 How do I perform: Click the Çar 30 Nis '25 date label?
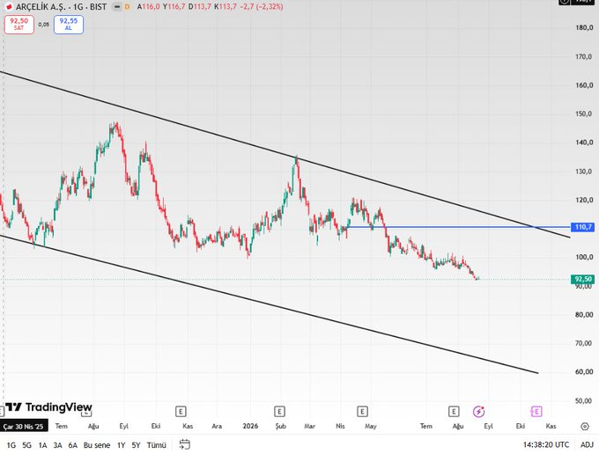(24, 426)
